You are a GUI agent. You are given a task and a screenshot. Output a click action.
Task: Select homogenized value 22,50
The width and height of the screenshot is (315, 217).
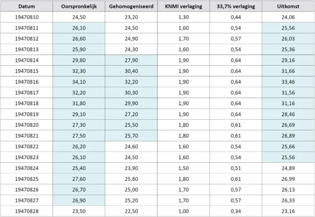click(x=131, y=212)
